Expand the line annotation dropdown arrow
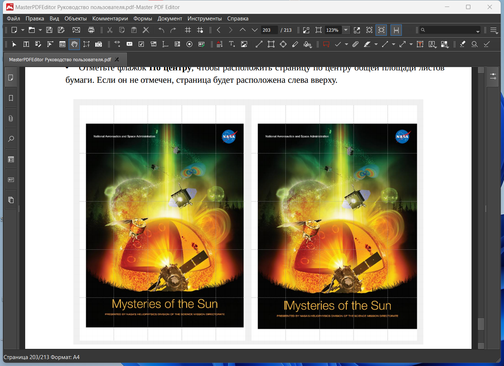This screenshot has height=366, width=504. (393, 44)
